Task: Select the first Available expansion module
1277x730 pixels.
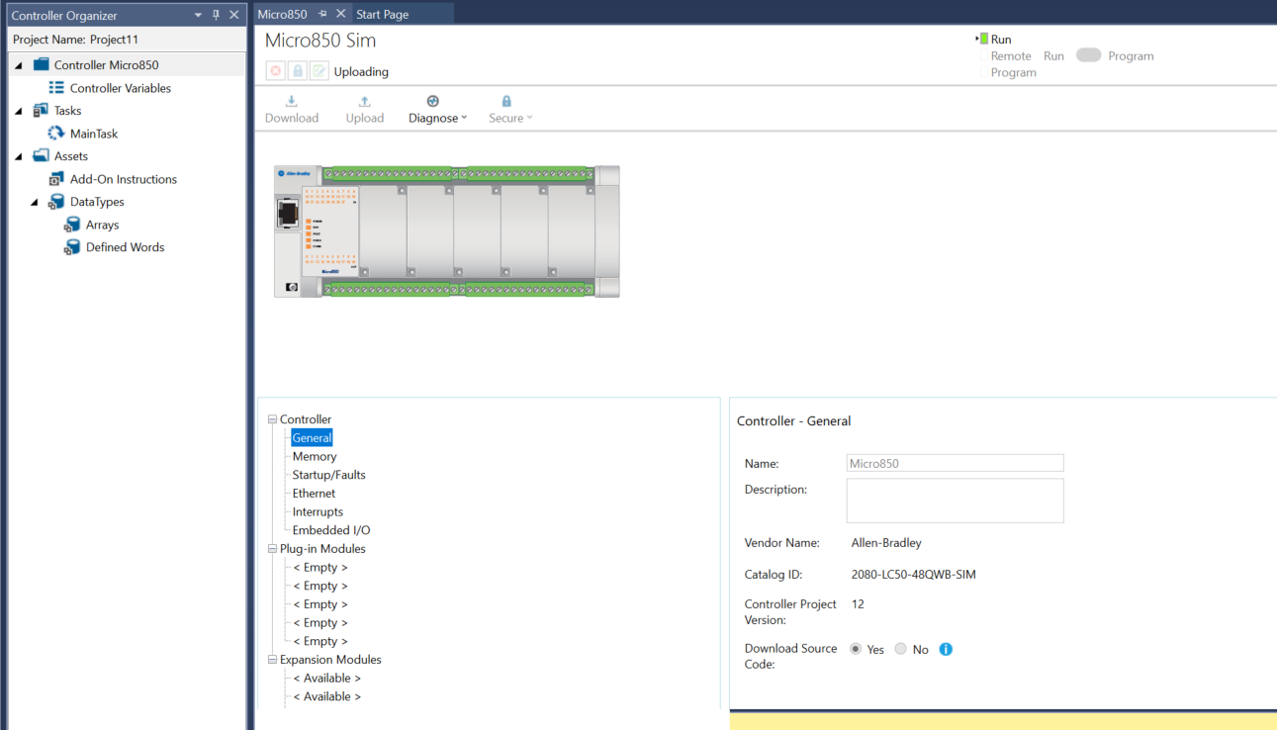Action: coord(327,678)
